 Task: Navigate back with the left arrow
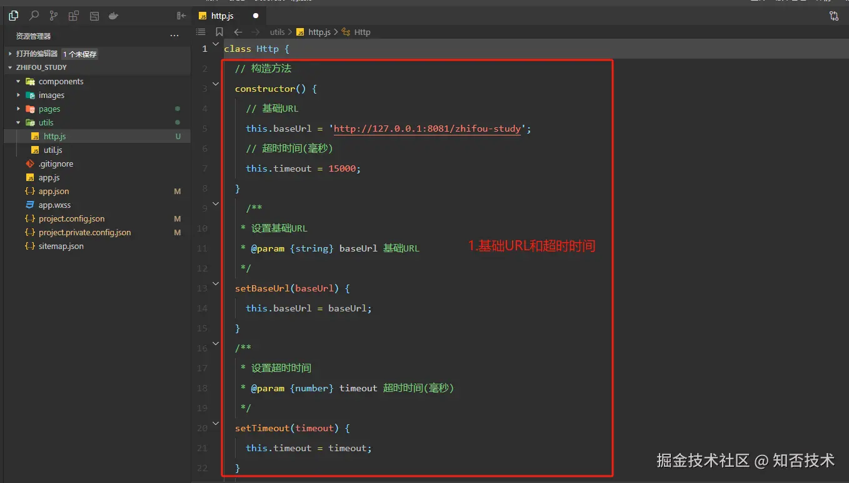[x=238, y=32]
